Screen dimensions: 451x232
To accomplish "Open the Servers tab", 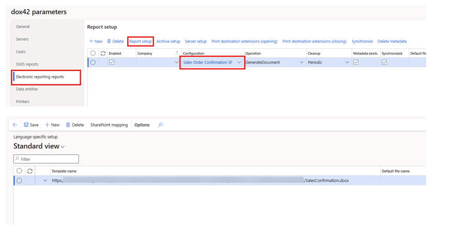I will click(22, 39).
